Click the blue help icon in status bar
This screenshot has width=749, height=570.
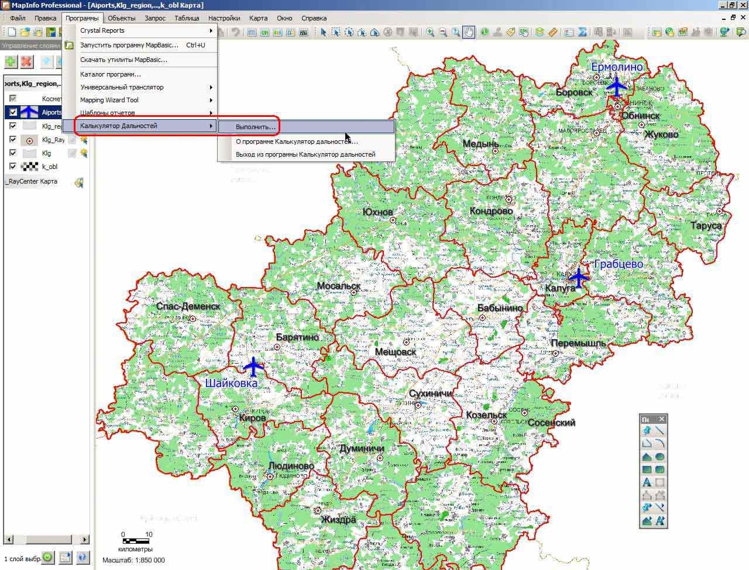click(82, 558)
